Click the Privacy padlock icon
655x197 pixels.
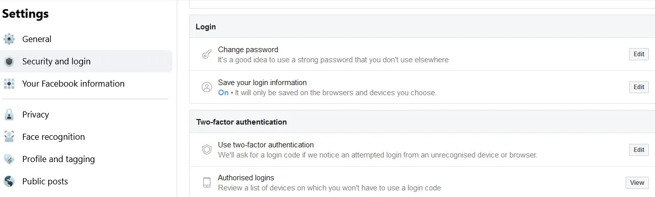tap(9, 114)
